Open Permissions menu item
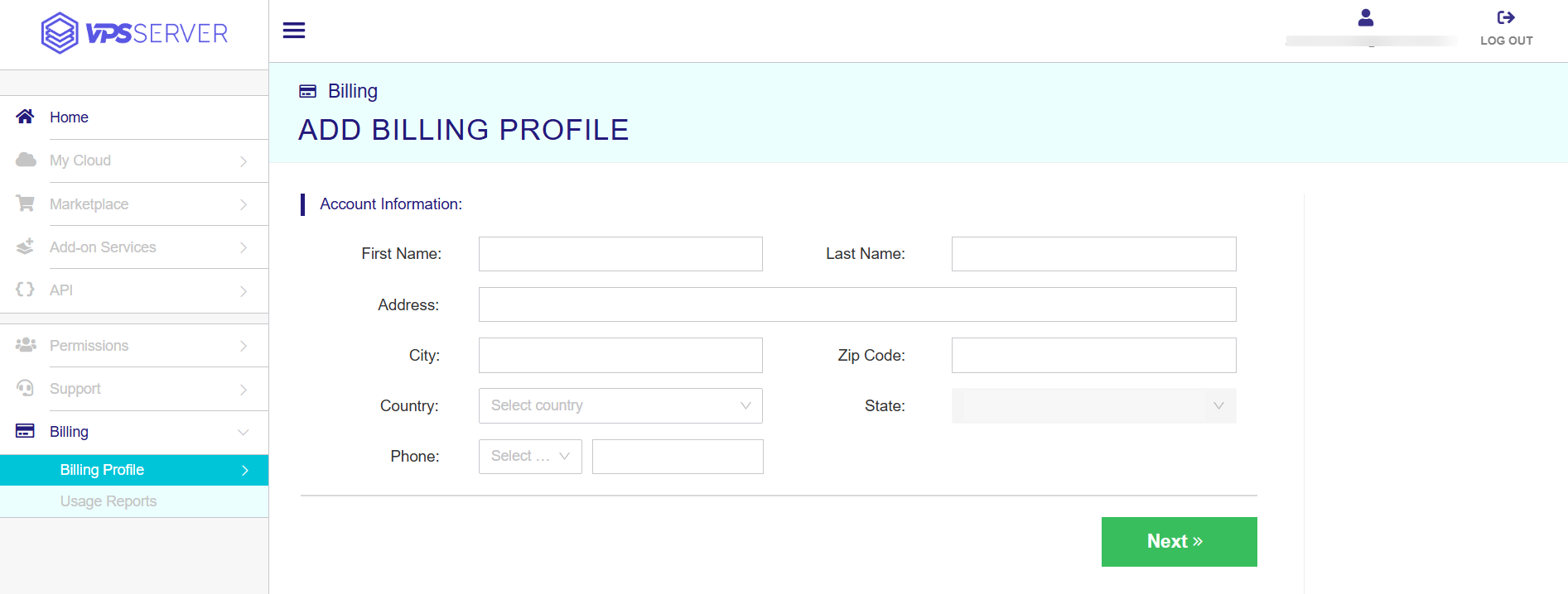The image size is (1568, 594). click(x=134, y=346)
